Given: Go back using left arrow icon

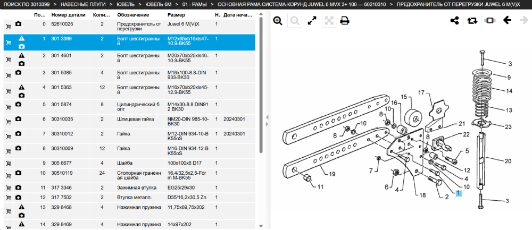Looking at the screenshot, I should [x=507, y=20].
